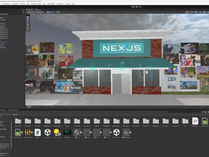Open the Window menu
The image size is (209, 157).
pyautogui.click(x=68, y=4)
